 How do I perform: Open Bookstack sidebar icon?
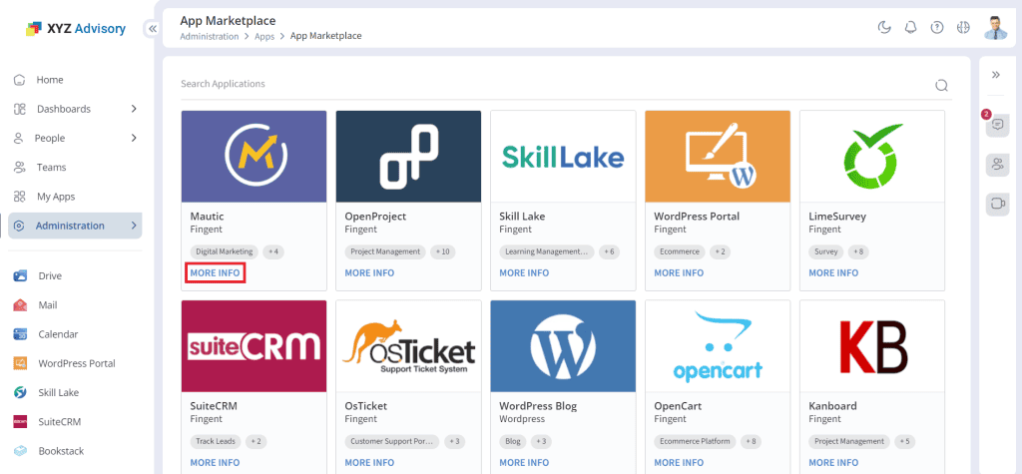coord(20,451)
